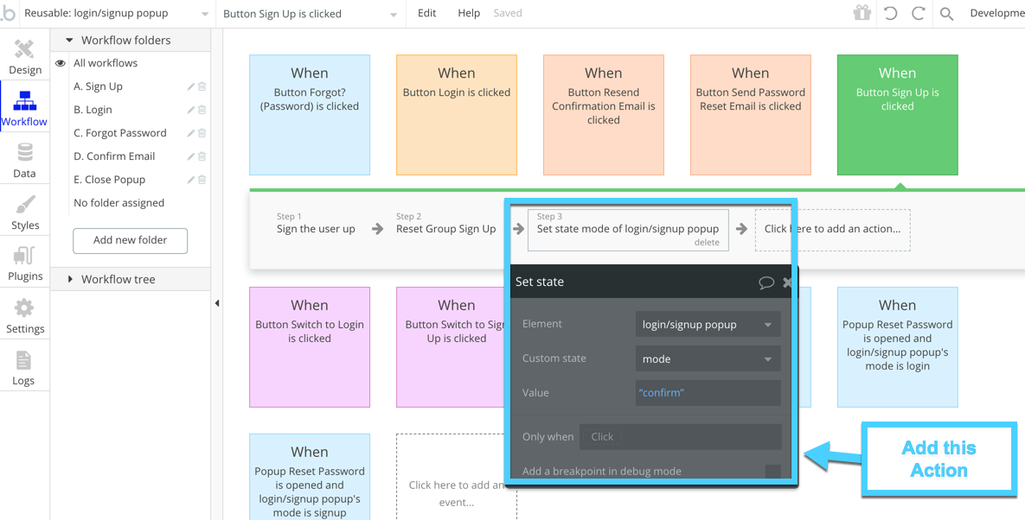Select the Button Send Password Reset Email event
The image size is (1025, 520).
coord(751,115)
